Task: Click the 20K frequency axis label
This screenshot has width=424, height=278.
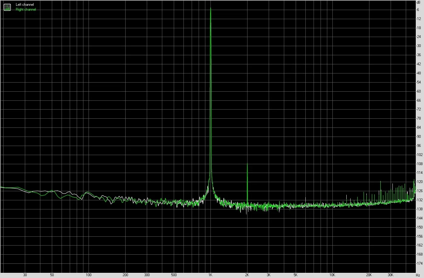Action: 369,275
